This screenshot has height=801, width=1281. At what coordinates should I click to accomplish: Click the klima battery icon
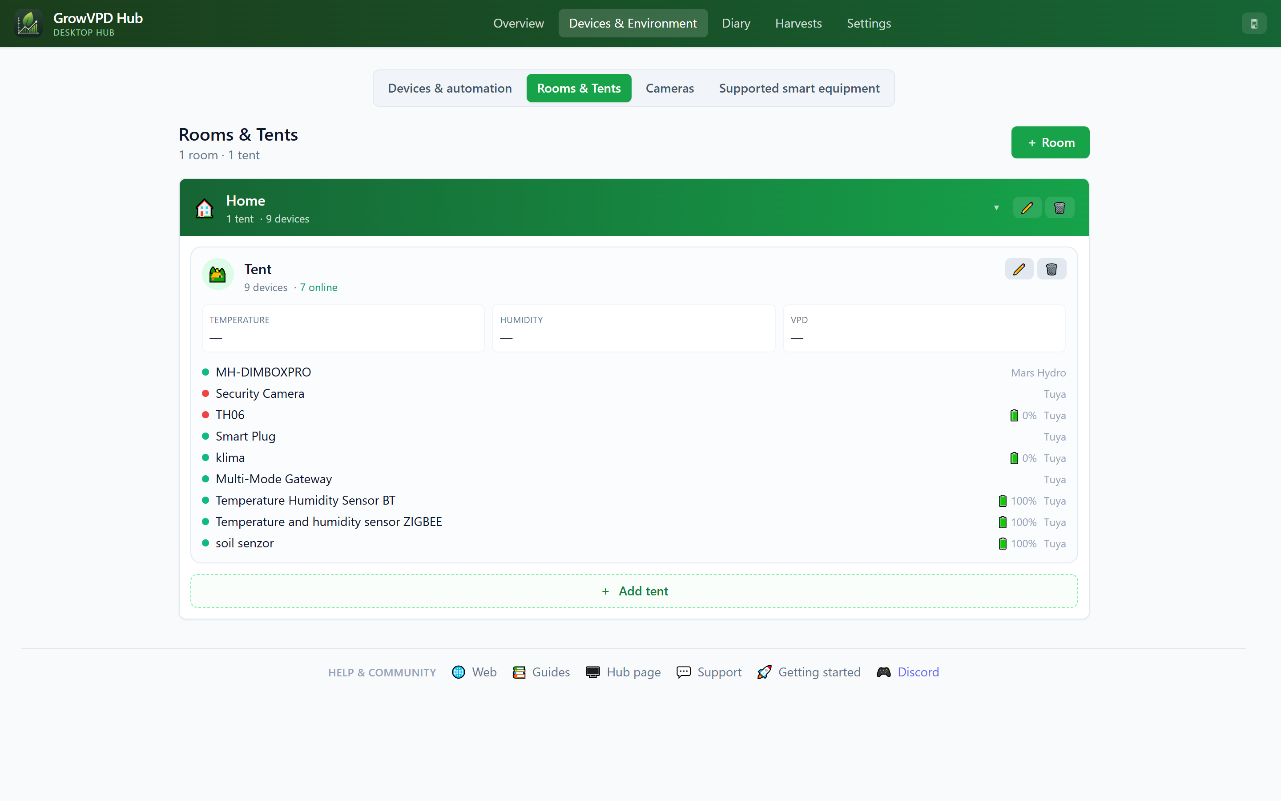pos(1014,458)
